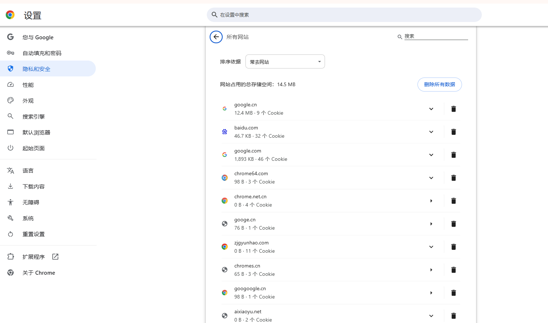Click the 网站占用的总存储空间 14.5 MB text
Screen dimensions: 548x323
click(258, 84)
